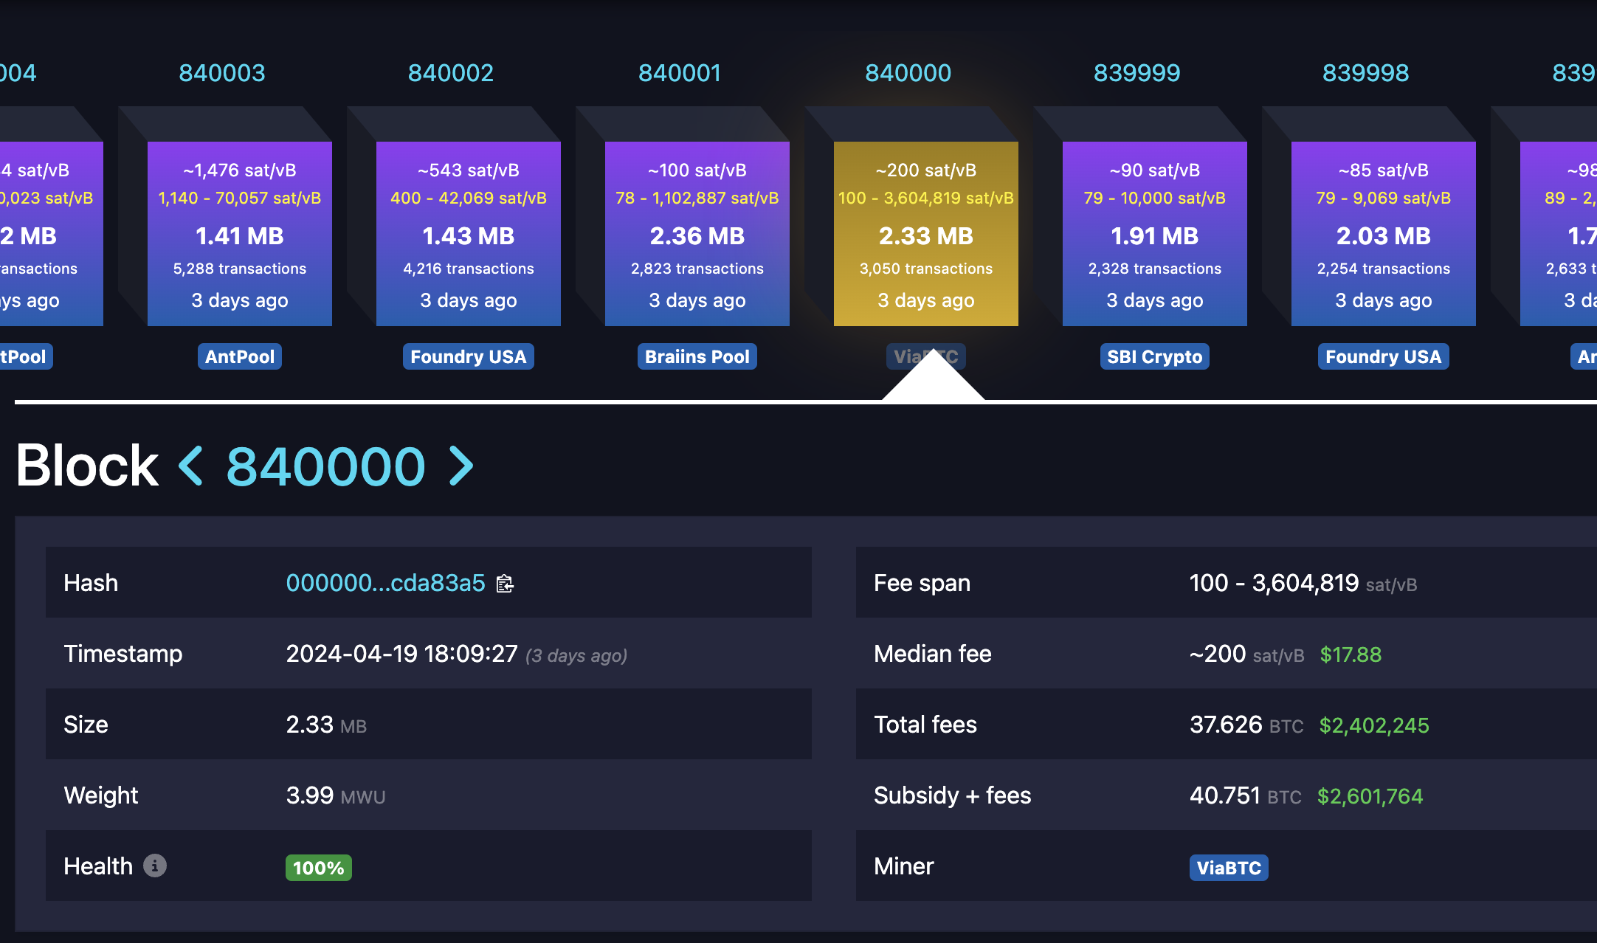Viewport: 1597px width, 943px height.
Task: Copy the block hash to clipboard
Action: point(505,584)
